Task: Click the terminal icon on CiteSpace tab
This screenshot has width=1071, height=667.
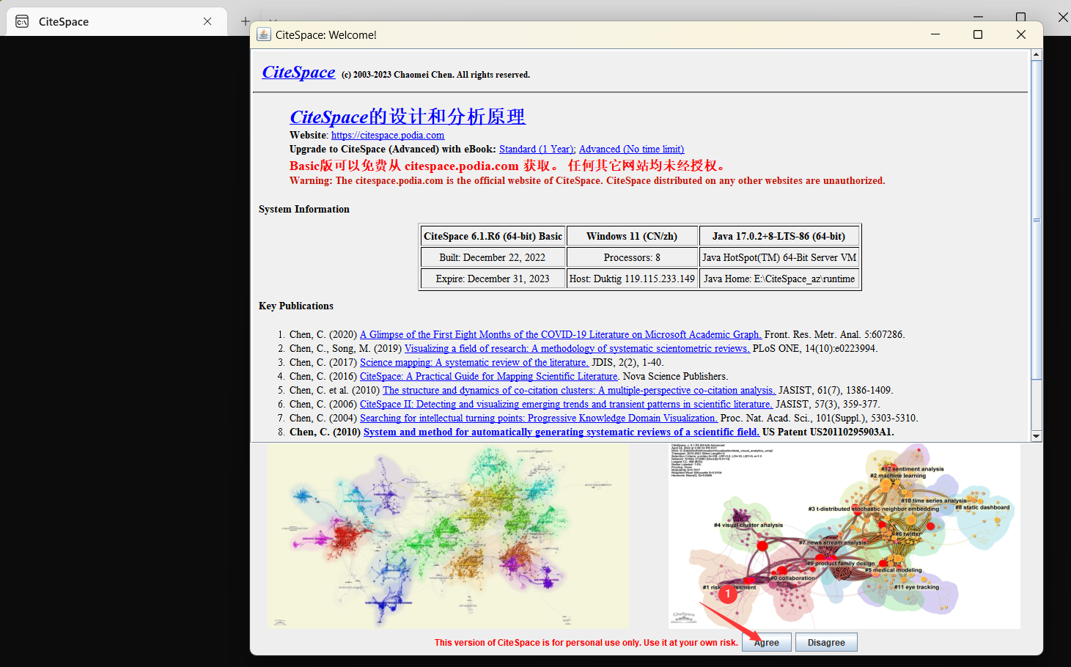Action: [23, 21]
